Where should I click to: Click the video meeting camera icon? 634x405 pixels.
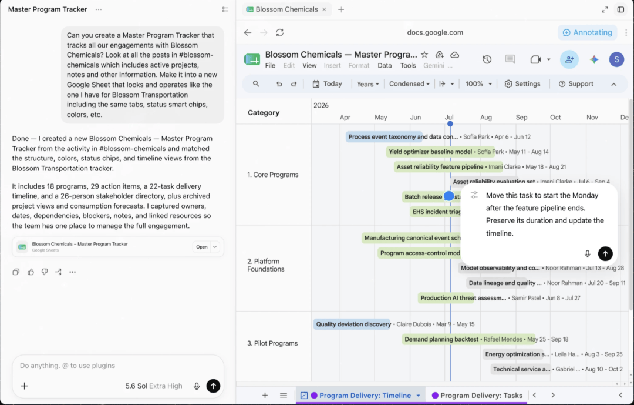pos(536,59)
